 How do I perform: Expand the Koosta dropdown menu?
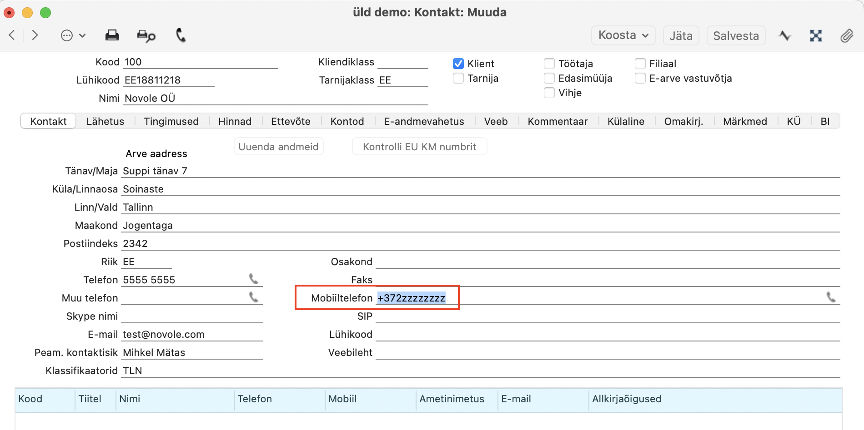[x=623, y=35]
